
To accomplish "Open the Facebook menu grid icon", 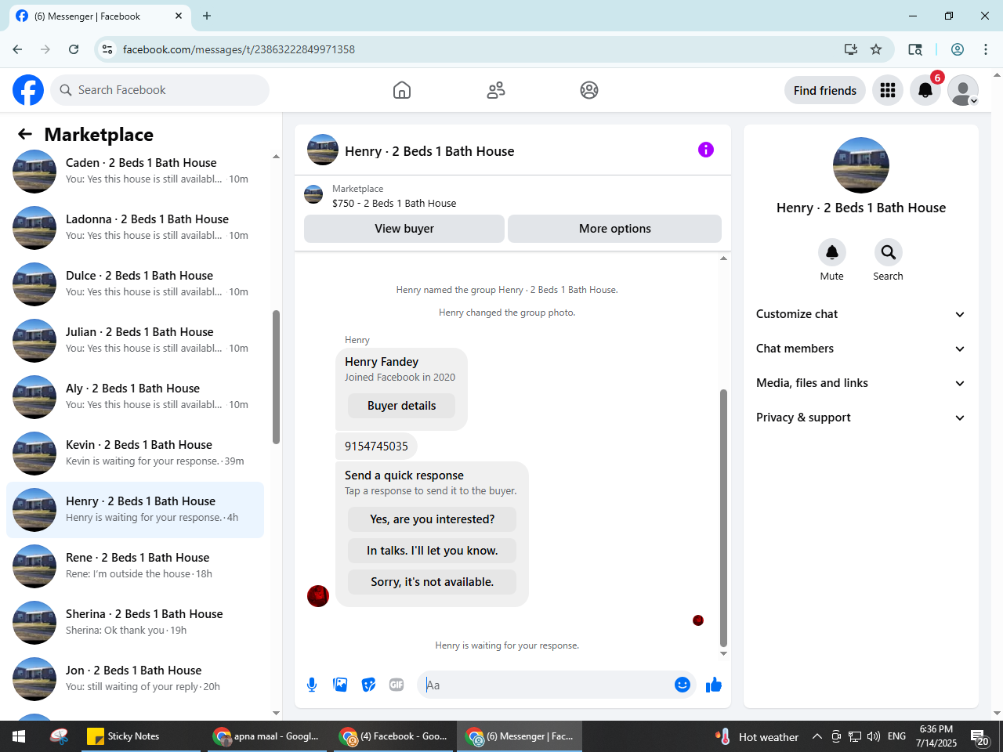I will click(888, 90).
